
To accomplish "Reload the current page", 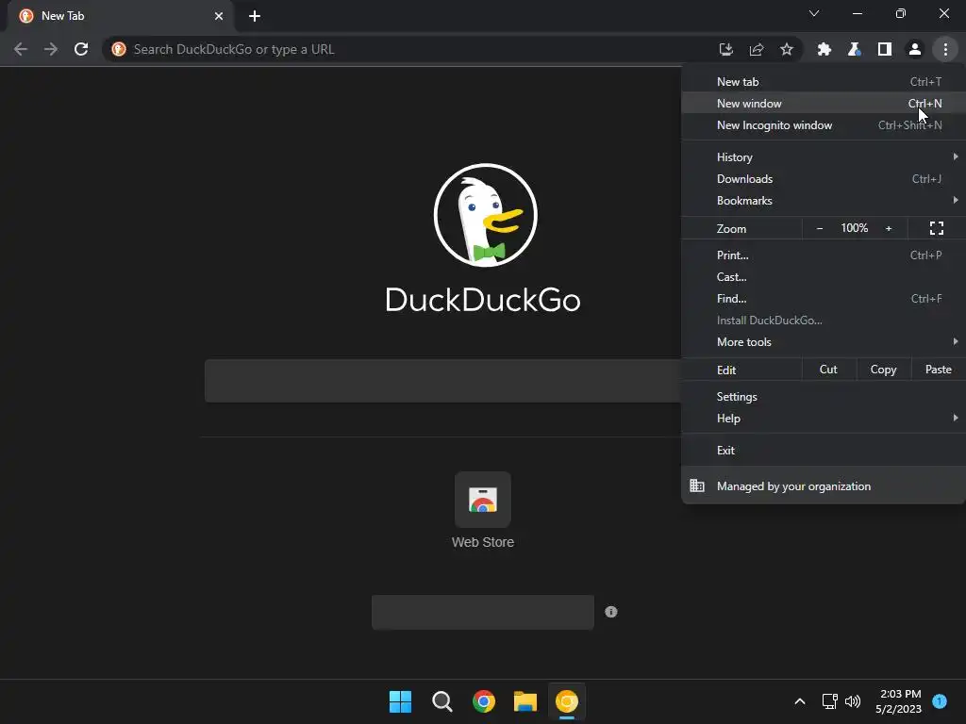I will click(x=81, y=49).
